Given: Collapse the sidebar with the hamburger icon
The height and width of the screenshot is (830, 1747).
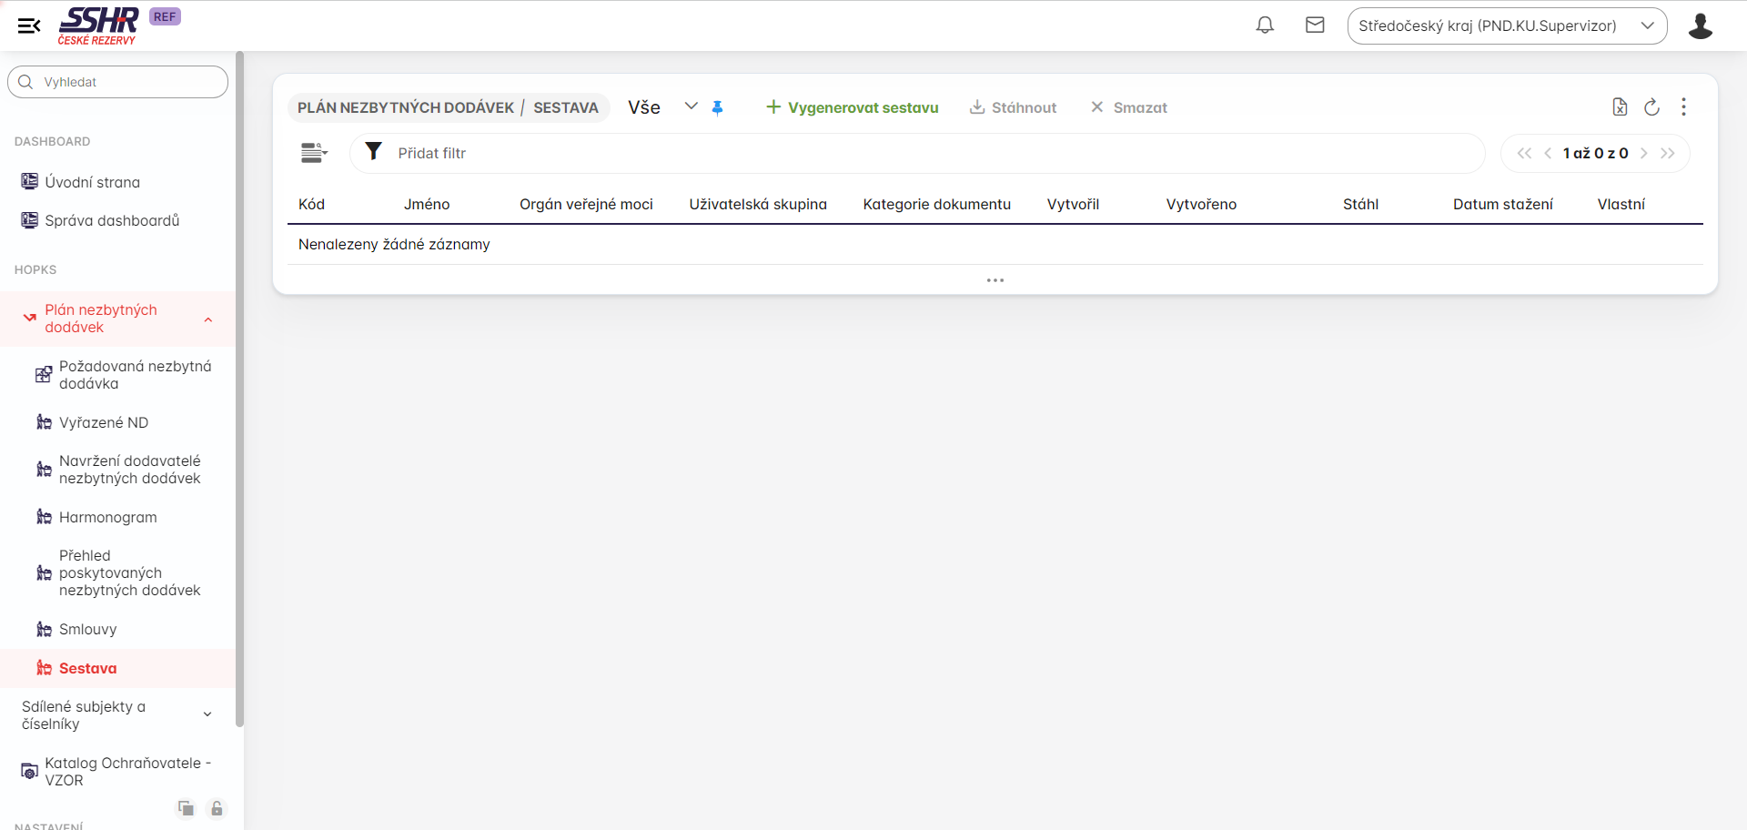Looking at the screenshot, I should pos(29,25).
